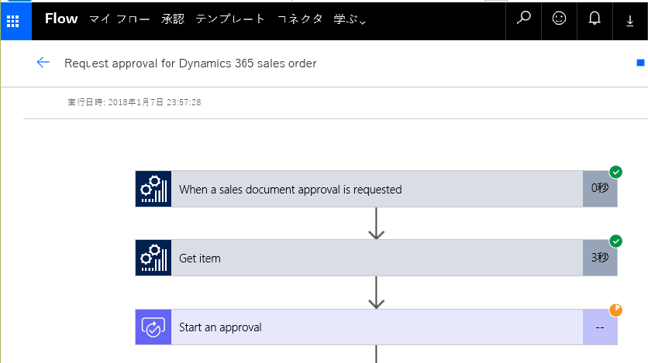Click the Start an approval icon
This screenshot has width=648, height=363.
pos(153,327)
